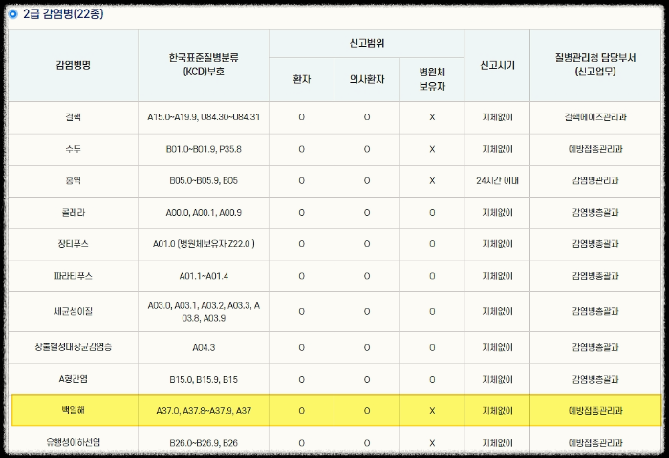This screenshot has width=669, height=458.
Task: Select the disease name 세균성이질
Action: 73,311
